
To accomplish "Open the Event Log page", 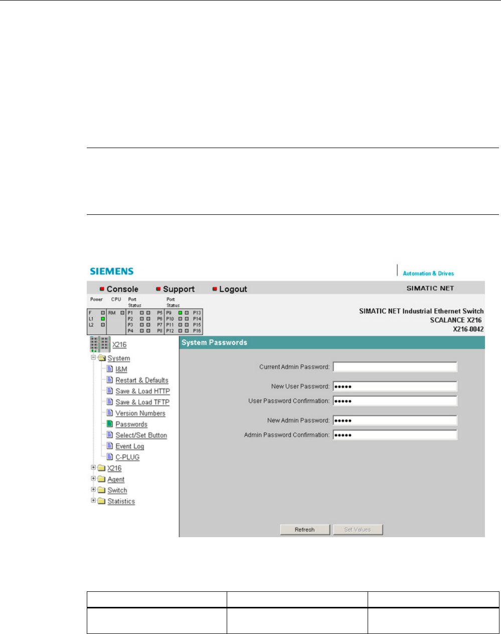I will click(130, 447).
